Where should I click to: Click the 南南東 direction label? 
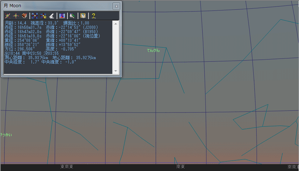pyautogui.click(x=293, y=167)
